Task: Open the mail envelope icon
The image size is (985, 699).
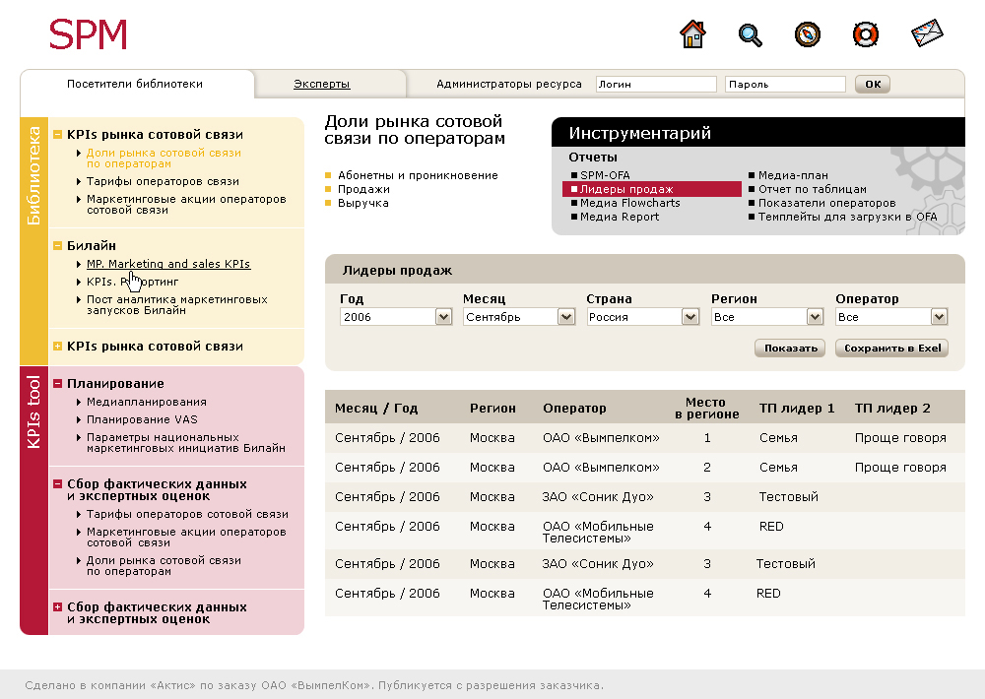Action: pos(927,34)
